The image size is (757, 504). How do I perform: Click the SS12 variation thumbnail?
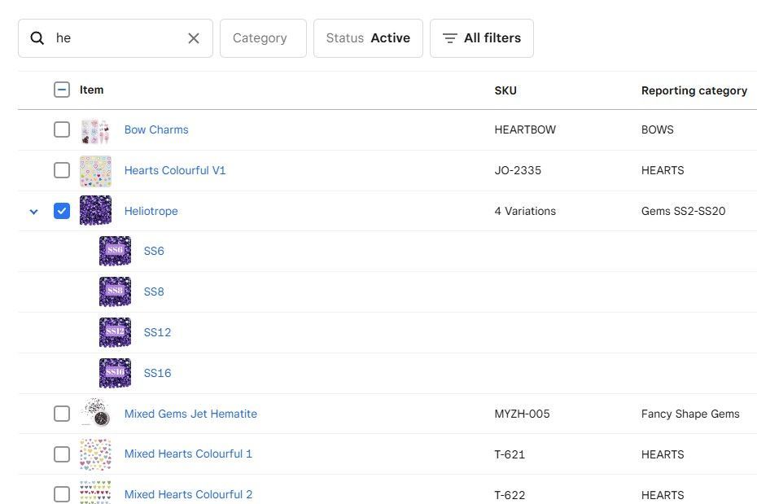115,332
